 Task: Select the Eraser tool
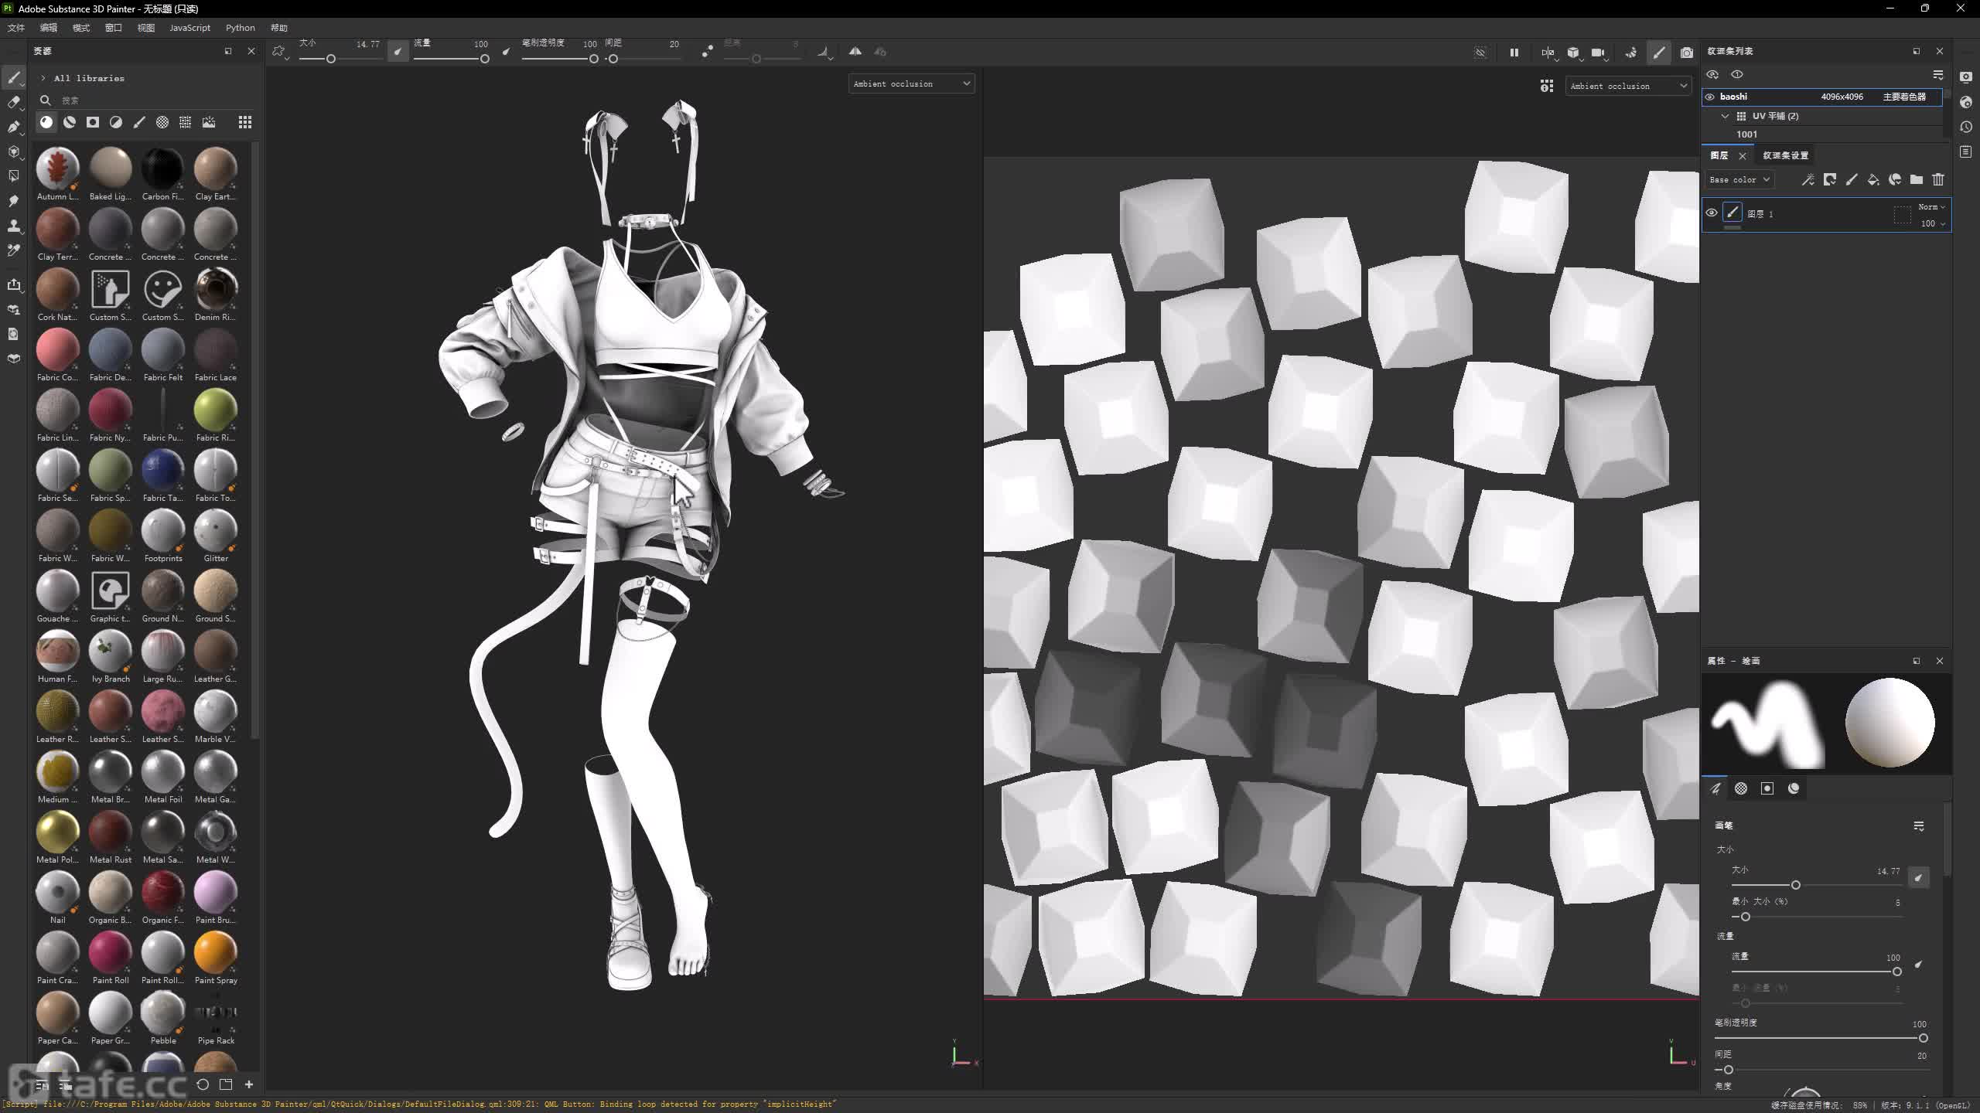[14, 102]
